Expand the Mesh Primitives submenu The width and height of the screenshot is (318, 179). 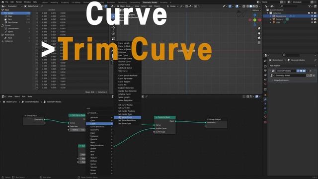point(99,145)
